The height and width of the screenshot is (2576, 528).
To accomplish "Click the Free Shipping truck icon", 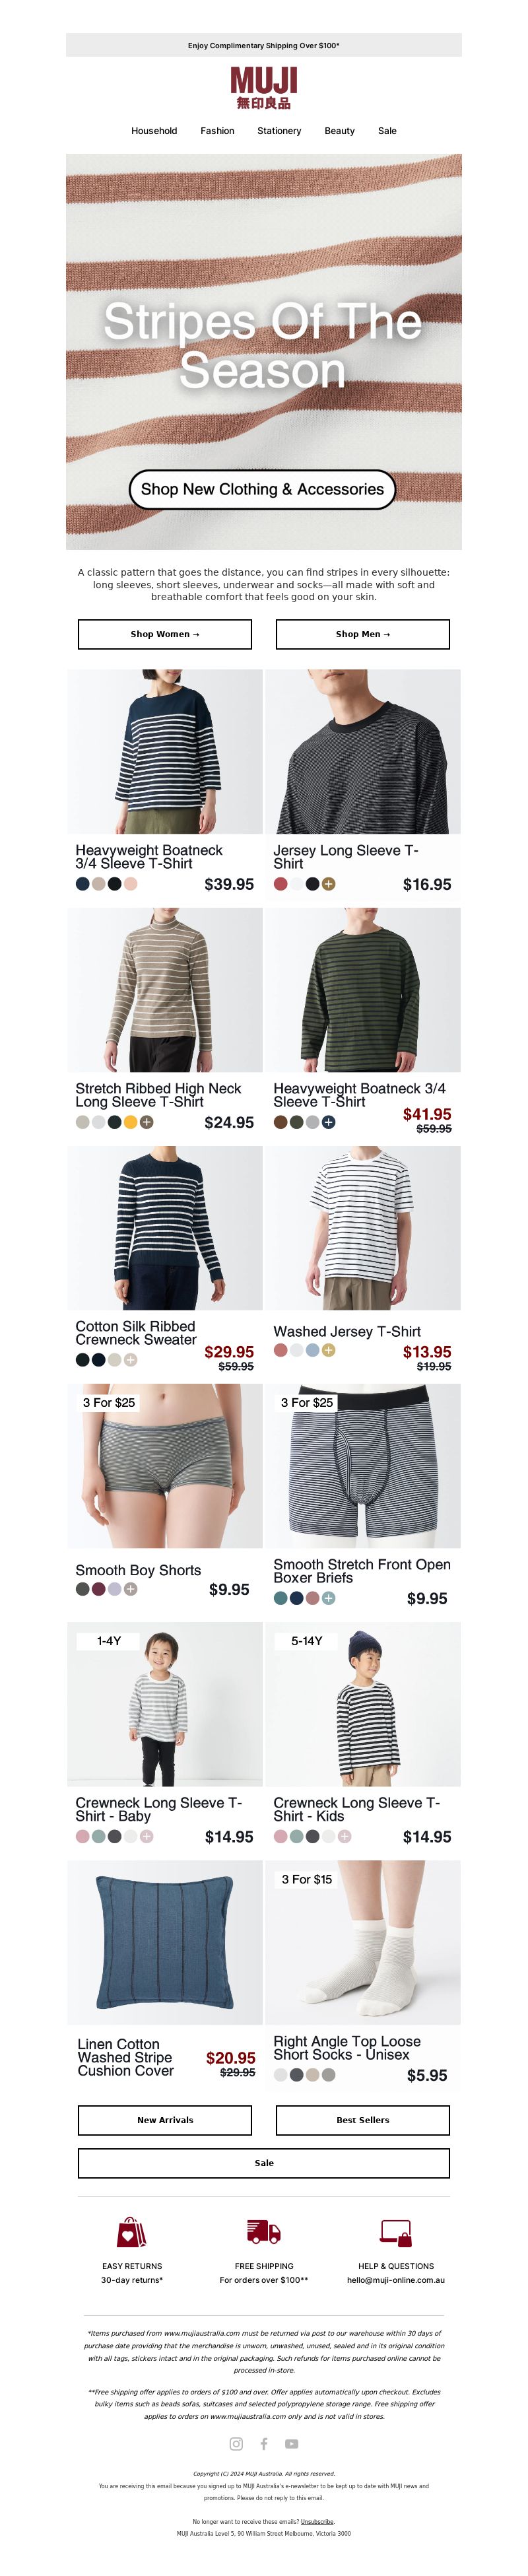I will coord(264,2231).
